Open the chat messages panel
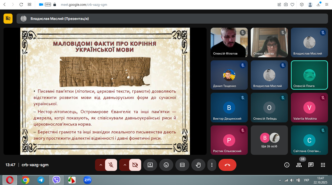This screenshot has width=332, height=185. (311, 165)
